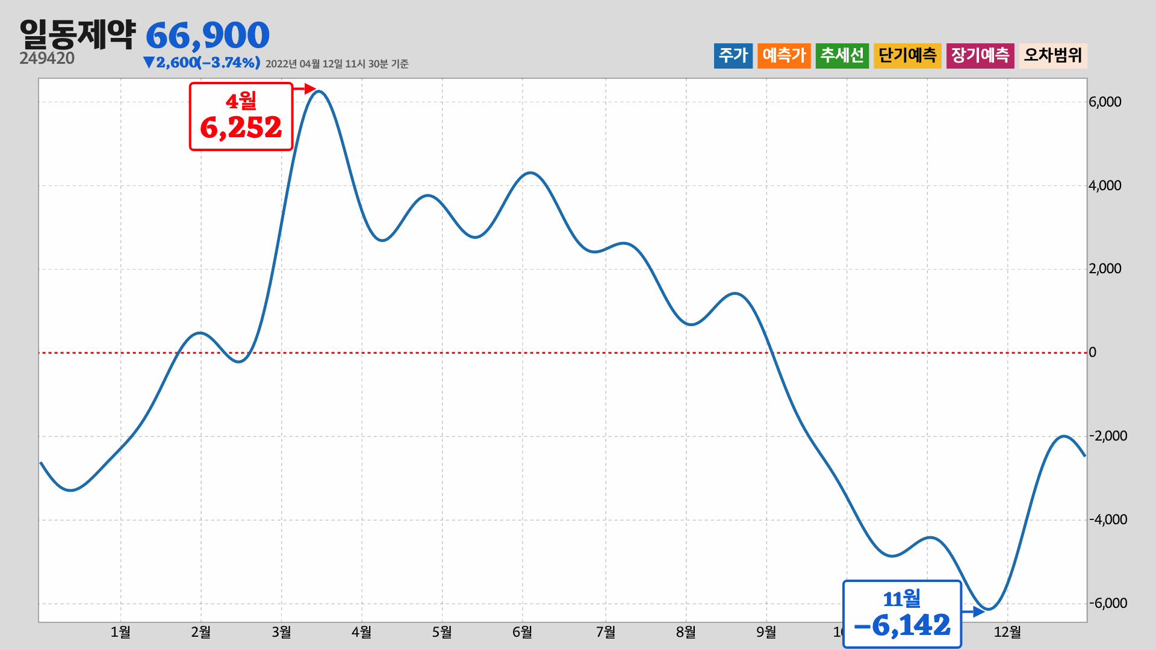
Task: Click the 6월 x-axis label
Action: click(x=523, y=632)
